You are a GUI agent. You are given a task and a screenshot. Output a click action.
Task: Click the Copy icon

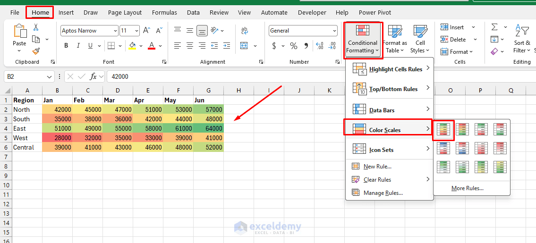(x=36, y=39)
